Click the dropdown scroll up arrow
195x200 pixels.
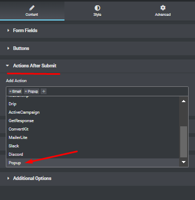click(x=183, y=101)
